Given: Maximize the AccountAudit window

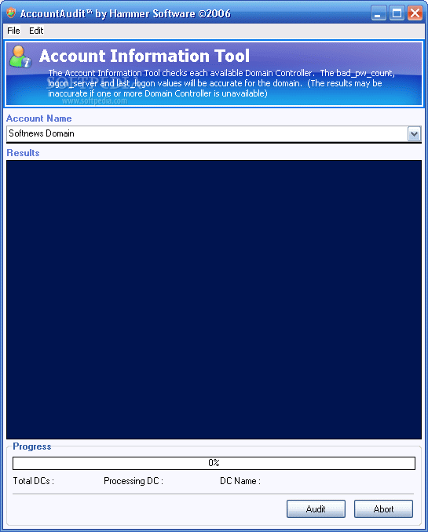Looking at the screenshot, I should [x=397, y=13].
